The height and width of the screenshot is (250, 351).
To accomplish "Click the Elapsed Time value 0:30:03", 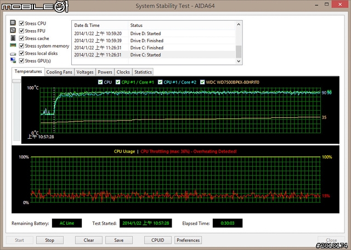I will pos(228,223).
